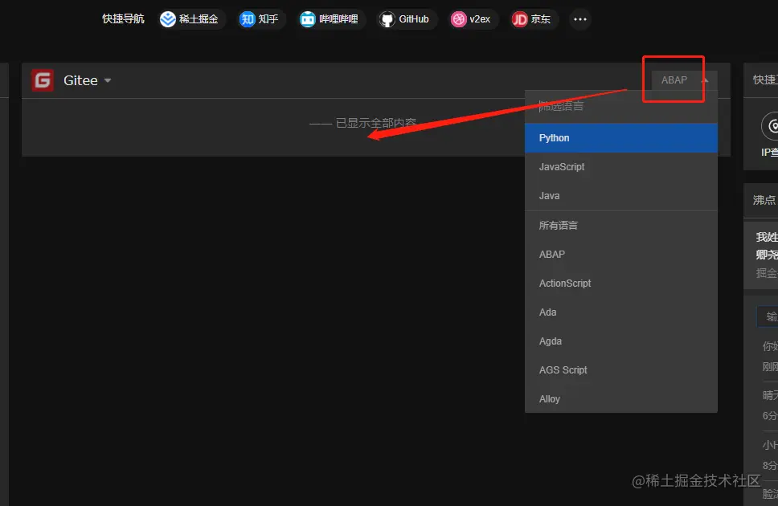Open the GitHub shortcut icon

387,19
